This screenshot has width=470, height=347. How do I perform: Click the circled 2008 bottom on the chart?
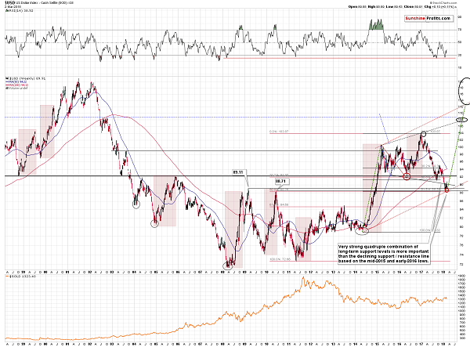point(227,265)
